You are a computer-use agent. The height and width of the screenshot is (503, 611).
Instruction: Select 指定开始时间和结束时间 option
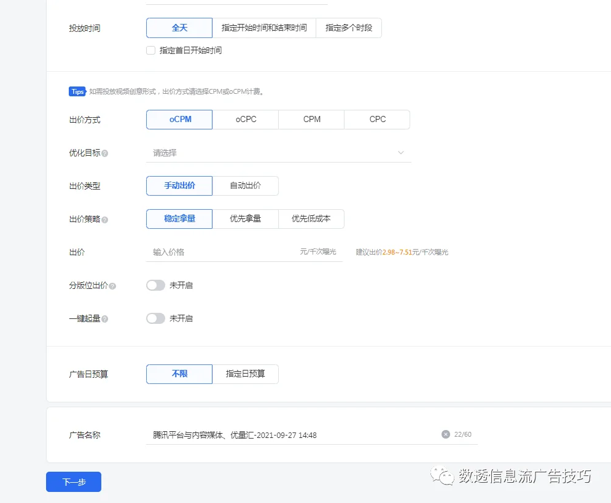264,28
